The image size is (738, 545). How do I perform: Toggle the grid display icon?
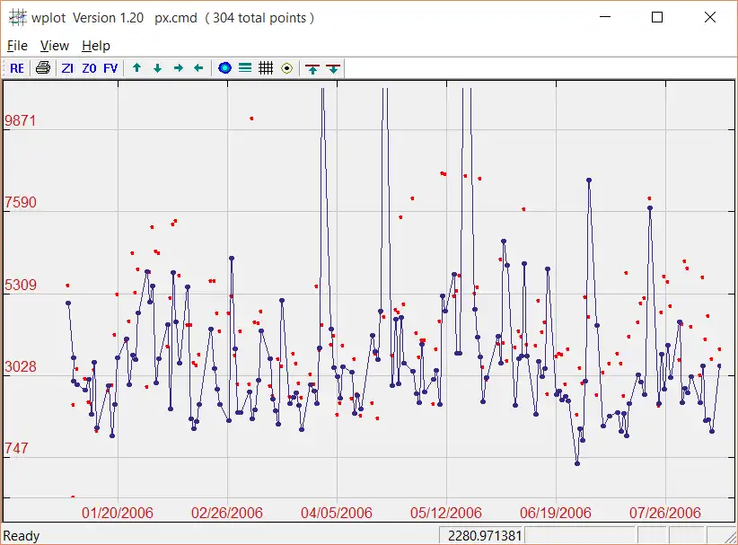266,68
